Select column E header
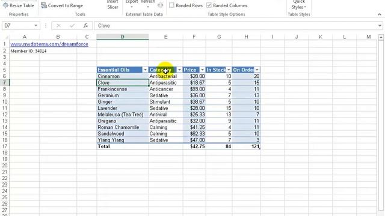Screen dimensions: 385x216 (x=166, y=37)
